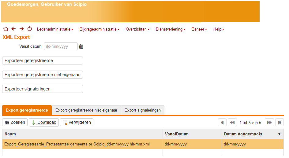Viewport: 289px width, 158px height.
Task: Click the Home icon in navigation bar
Action: click(x=6, y=29)
